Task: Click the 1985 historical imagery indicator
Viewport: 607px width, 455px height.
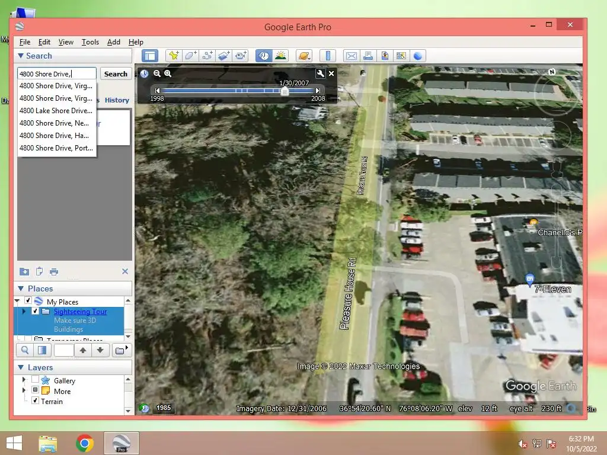Action: click(x=164, y=408)
